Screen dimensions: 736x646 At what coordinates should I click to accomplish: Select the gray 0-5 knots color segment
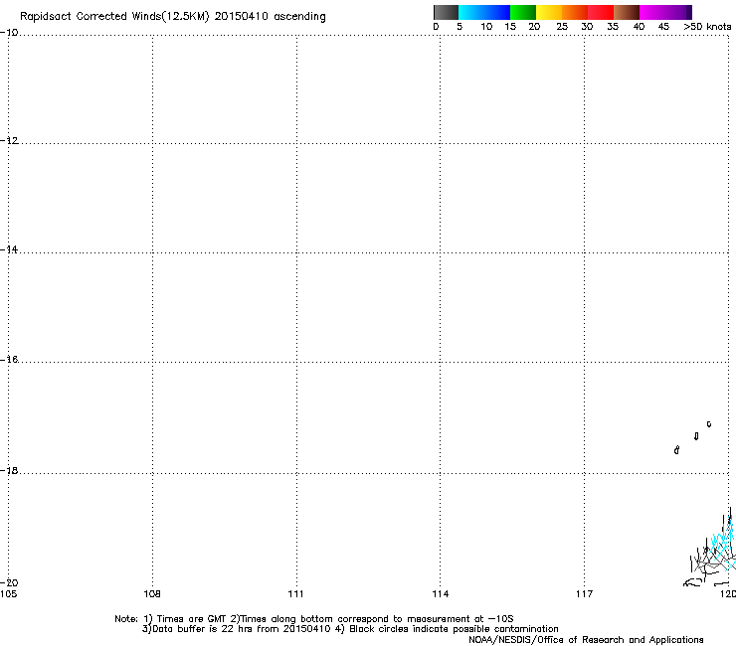click(x=446, y=12)
